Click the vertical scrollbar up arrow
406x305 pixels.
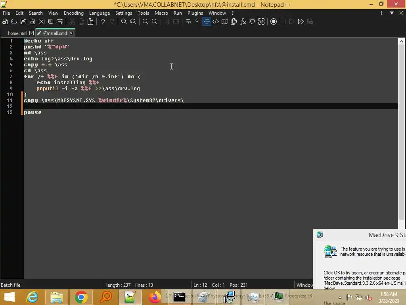401,41
